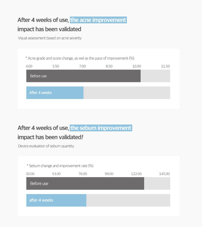
Task: Click the 76.00 sebum axis label
Action: coord(83,174)
